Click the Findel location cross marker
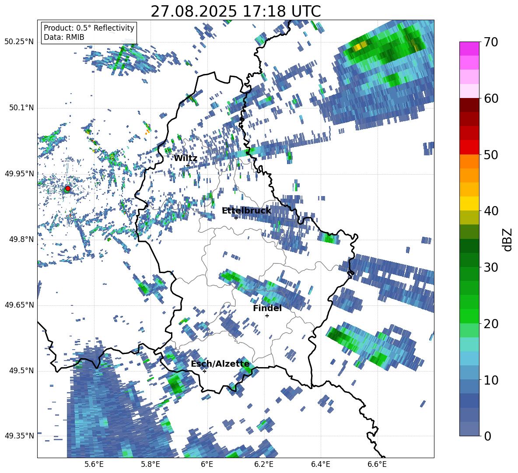The image size is (518, 473). pos(267,316)
